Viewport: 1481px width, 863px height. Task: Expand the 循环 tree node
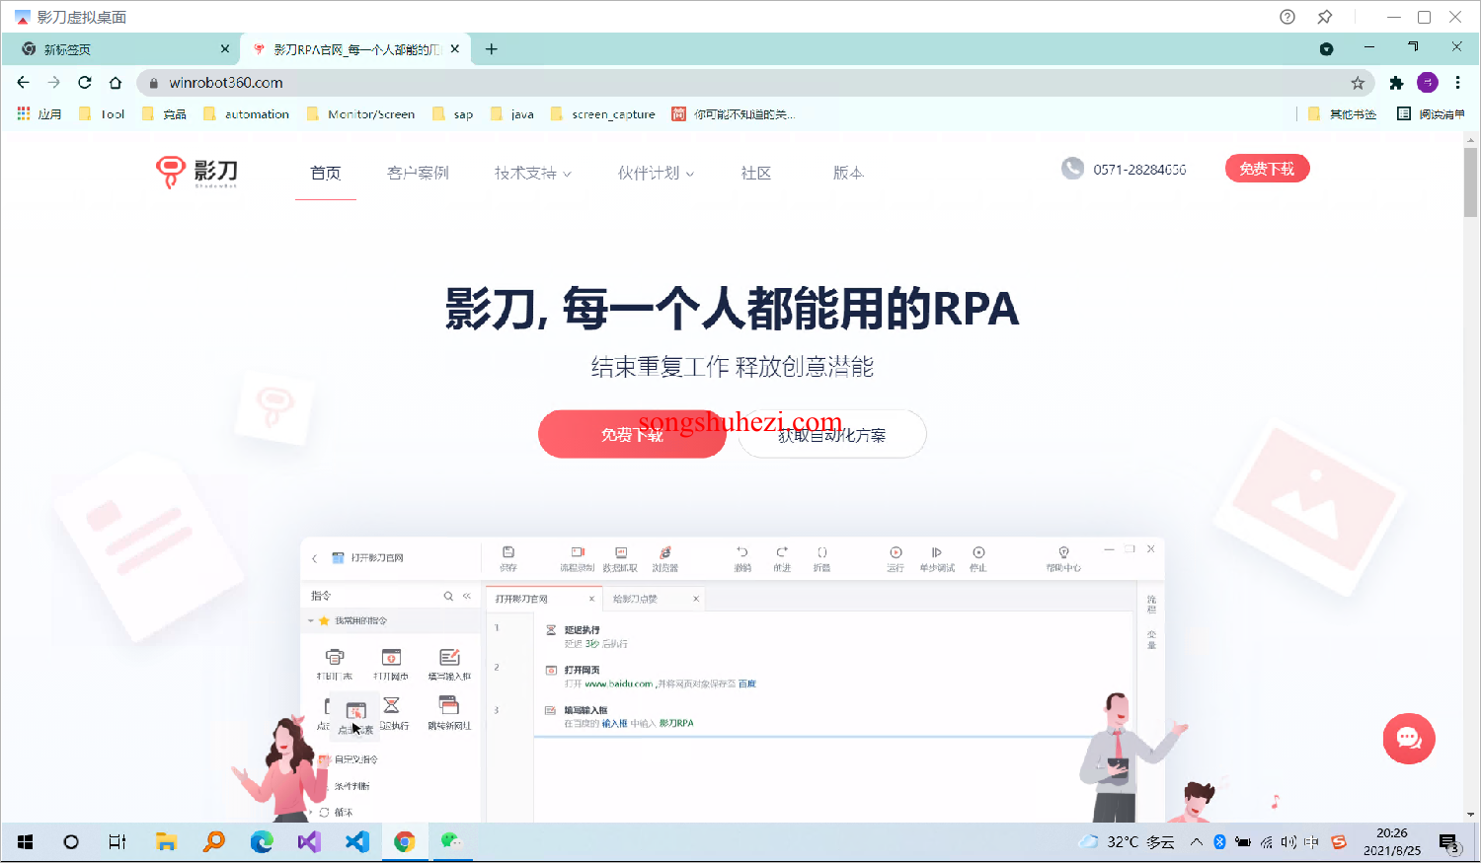pos(312,813)
